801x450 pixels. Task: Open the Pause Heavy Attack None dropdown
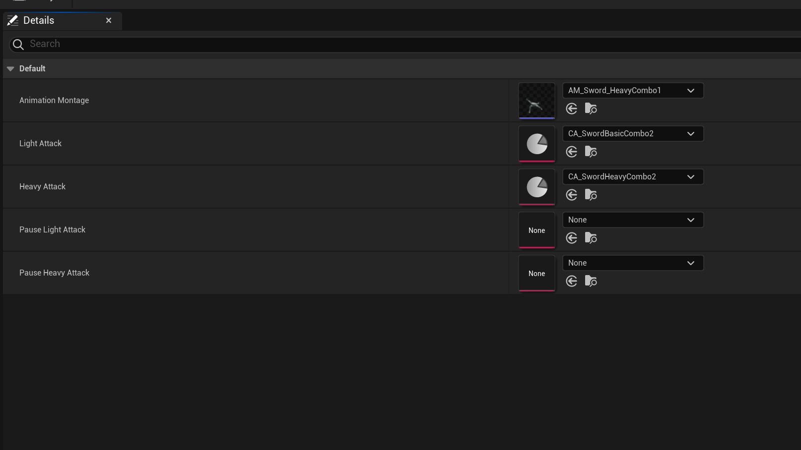click(633, 263)
